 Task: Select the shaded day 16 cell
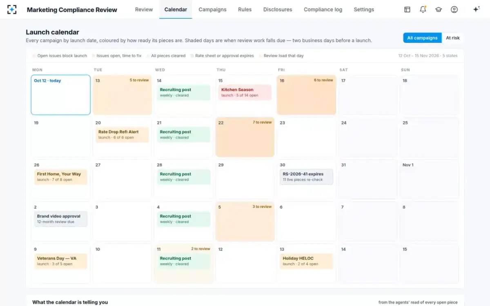click(307, 95)
